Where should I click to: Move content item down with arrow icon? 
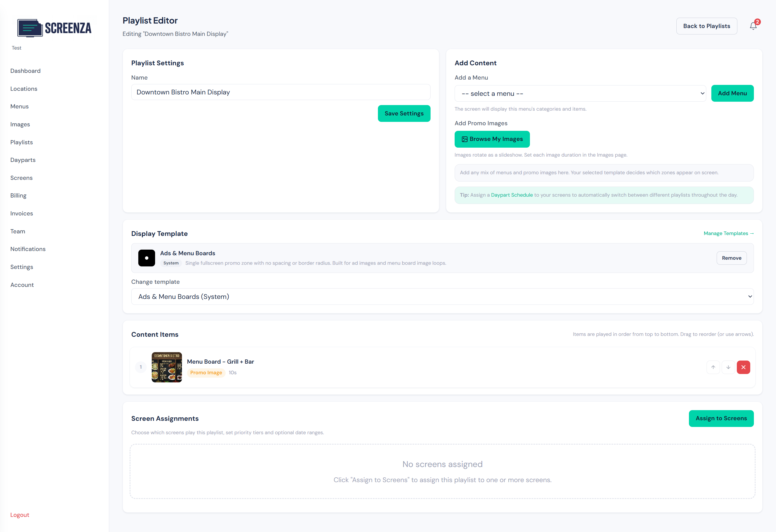point(729,367)
